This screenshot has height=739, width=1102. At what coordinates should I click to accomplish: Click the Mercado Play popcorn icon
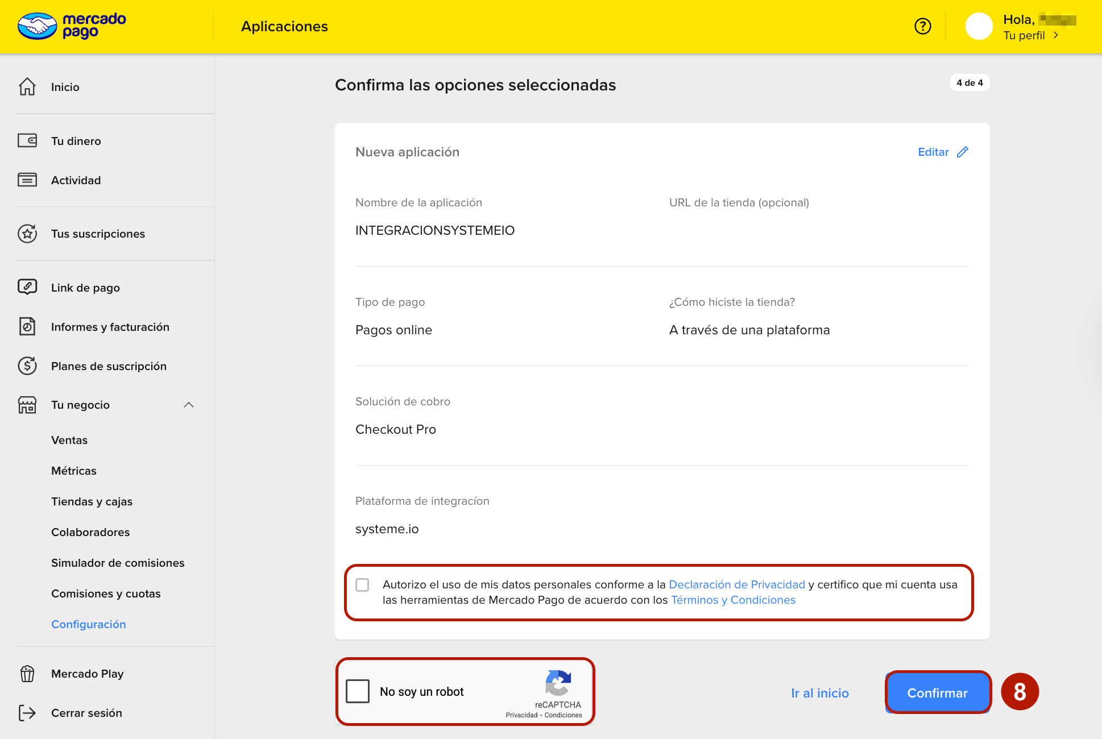27,674
